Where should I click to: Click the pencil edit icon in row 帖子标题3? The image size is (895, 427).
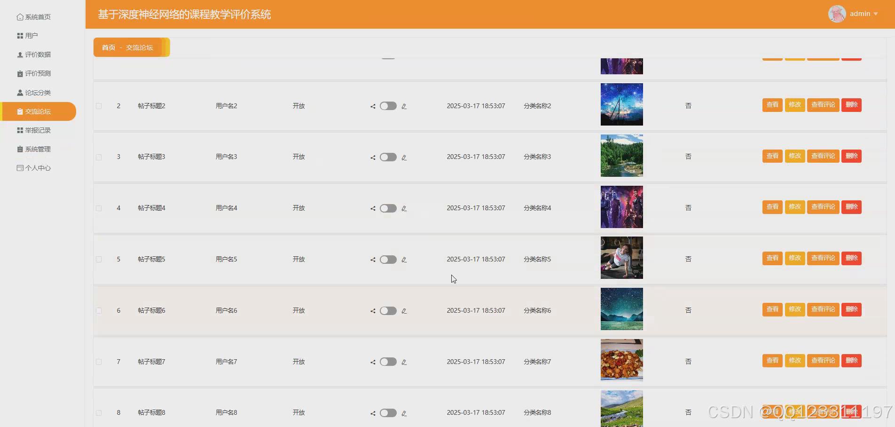[404, 158]
